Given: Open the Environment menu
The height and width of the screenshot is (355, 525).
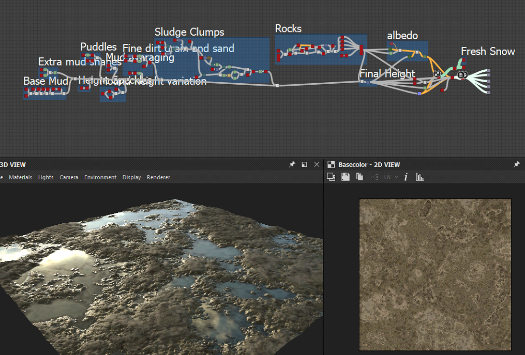Looking at the screenshot, I should (x=100, y=177).
